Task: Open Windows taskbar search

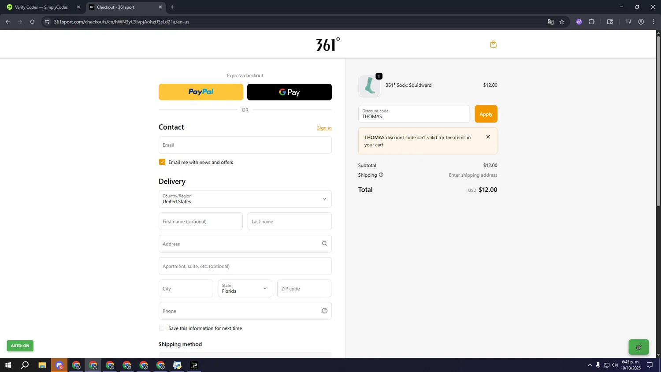Action: pos(25,365)
